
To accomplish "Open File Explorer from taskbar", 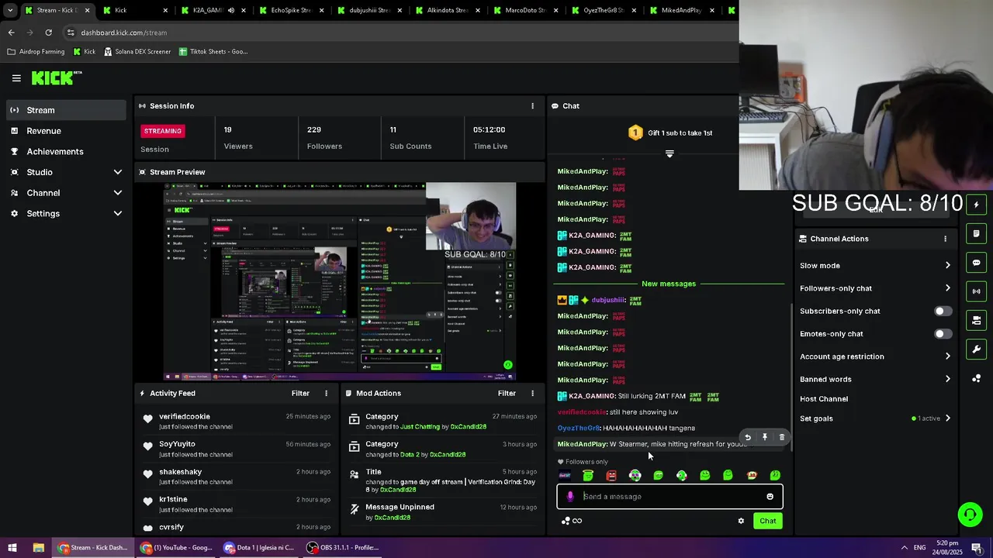I will coord(38,547).
